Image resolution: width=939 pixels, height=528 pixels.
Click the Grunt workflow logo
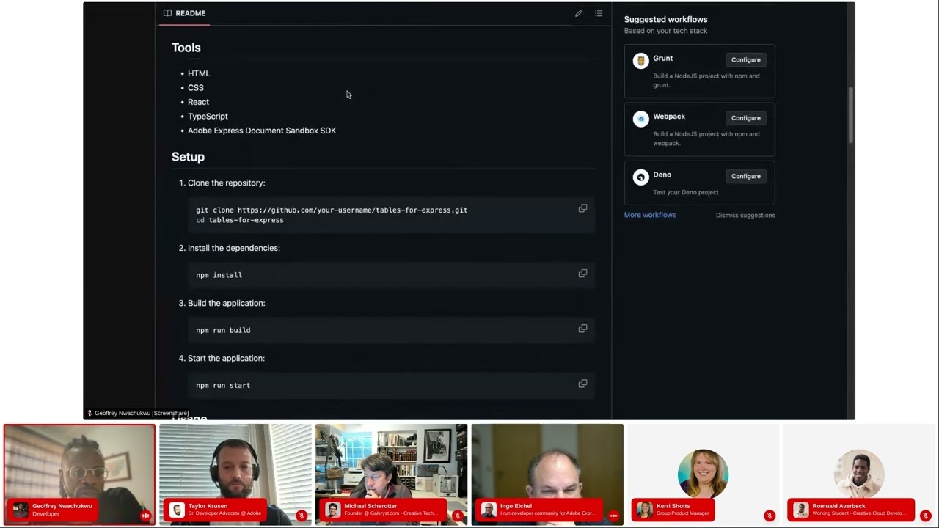pyautogui.click(x=641, y=61)
